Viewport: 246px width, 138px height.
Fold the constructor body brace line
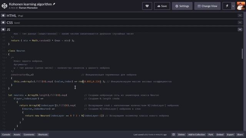point(7,78)
